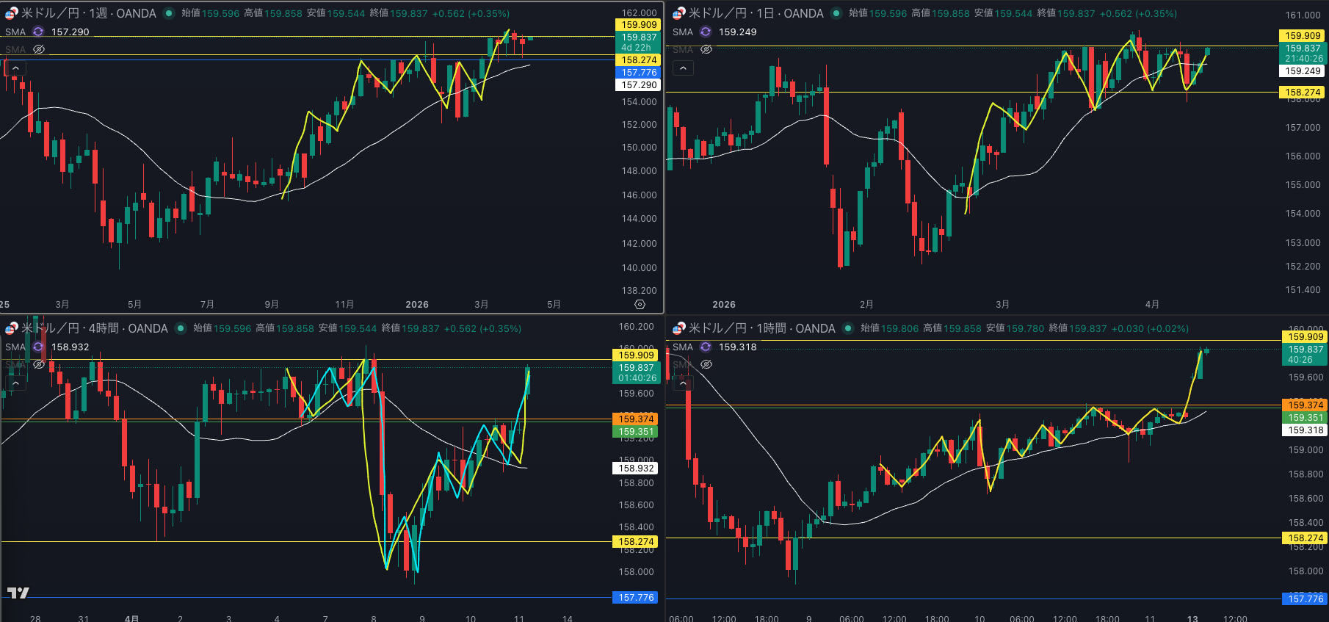Image resolution: width=1329 pixels, height=622 pixels.
Task: Toggle visibility of hidden SMA on weekly chart
Action: (x=39, y=50)
